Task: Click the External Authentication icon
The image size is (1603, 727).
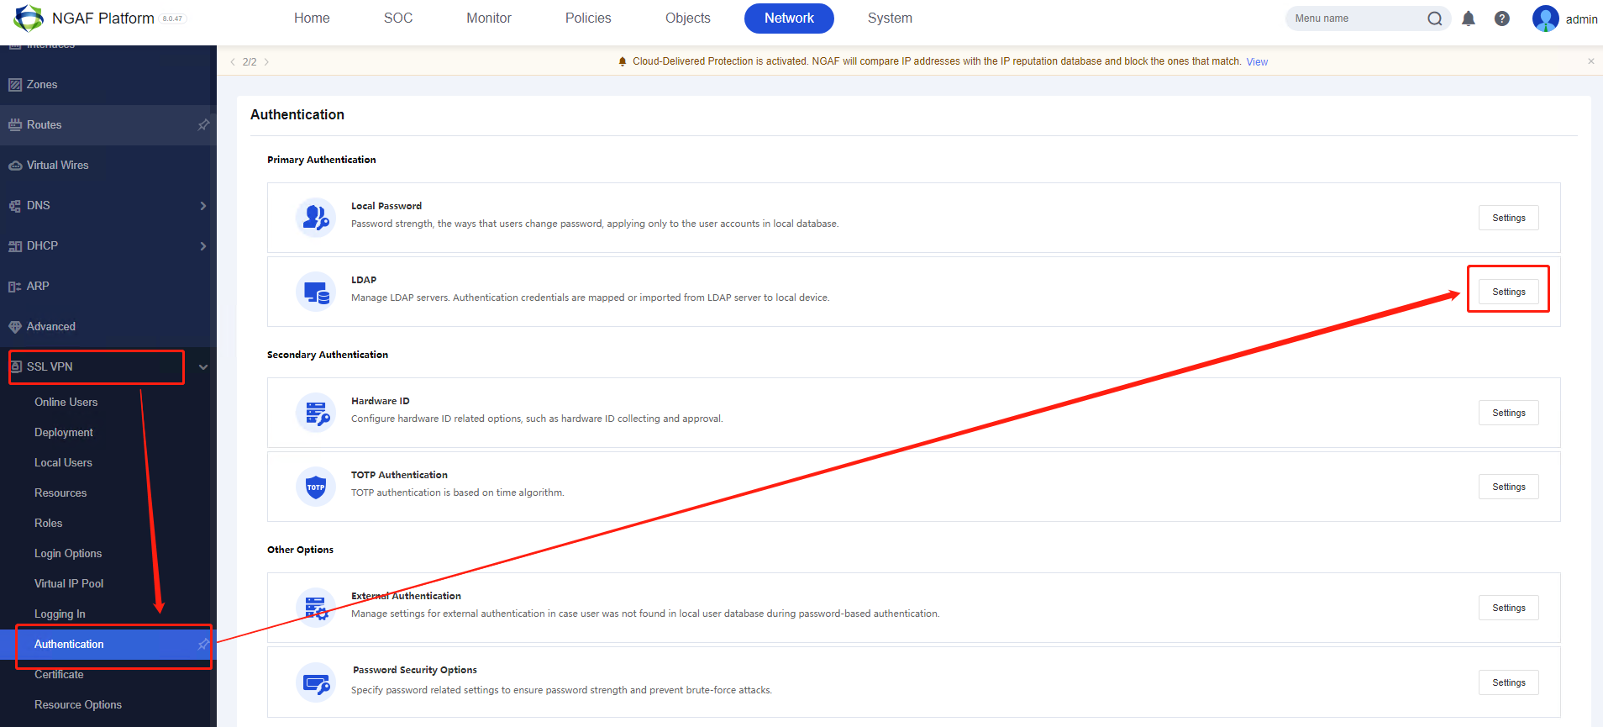Action: click(316, 608)
